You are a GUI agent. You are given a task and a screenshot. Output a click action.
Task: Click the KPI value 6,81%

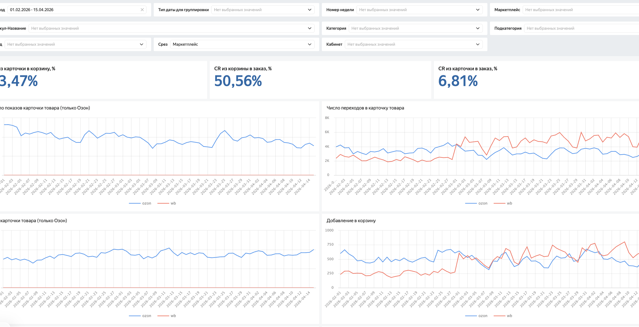[458, 81]
